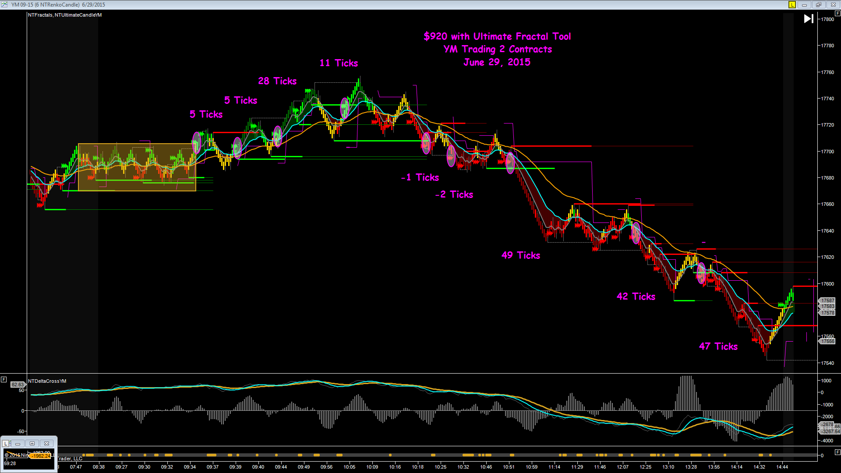
Task: Click the 17800 price axis label
Action: click(x=827, y=19)
